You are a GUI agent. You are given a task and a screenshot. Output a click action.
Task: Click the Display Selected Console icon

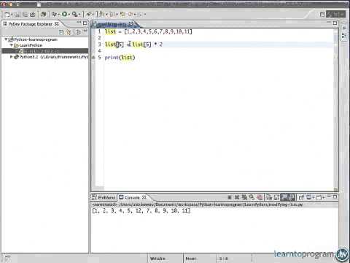click(x=309, y=197)
